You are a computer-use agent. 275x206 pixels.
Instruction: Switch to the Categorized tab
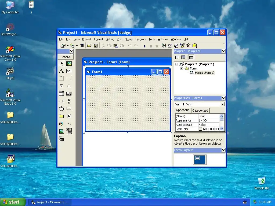click(x=200, y=111)
